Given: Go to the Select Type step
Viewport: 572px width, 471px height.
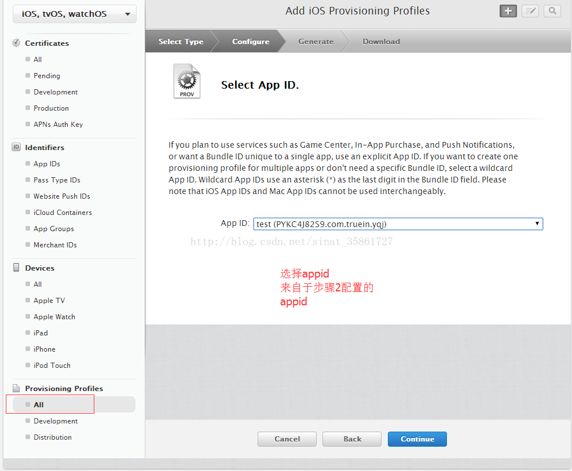Looking at the screenshot, I should [181, 41].
